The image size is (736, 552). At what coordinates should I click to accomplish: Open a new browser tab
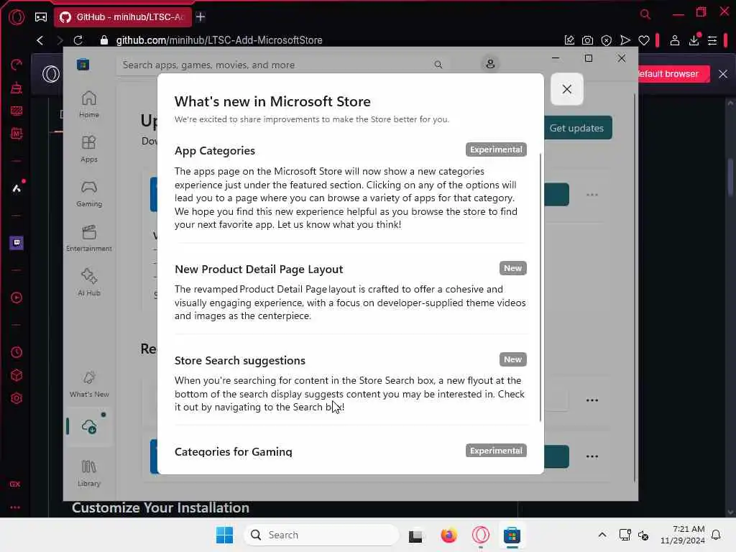(x=201, y=17)
